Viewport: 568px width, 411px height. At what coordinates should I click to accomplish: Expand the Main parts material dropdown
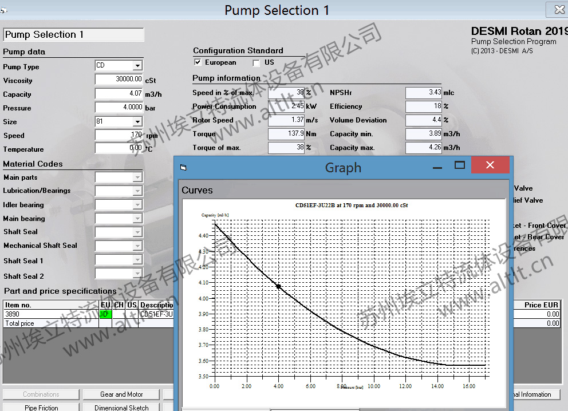(137, 177)
